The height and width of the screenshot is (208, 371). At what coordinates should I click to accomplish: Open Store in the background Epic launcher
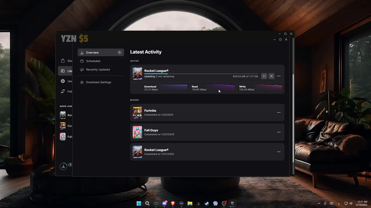point(65,61)
